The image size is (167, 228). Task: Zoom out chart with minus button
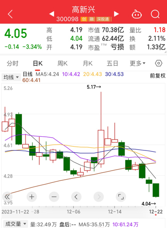(x=54, y=197)
